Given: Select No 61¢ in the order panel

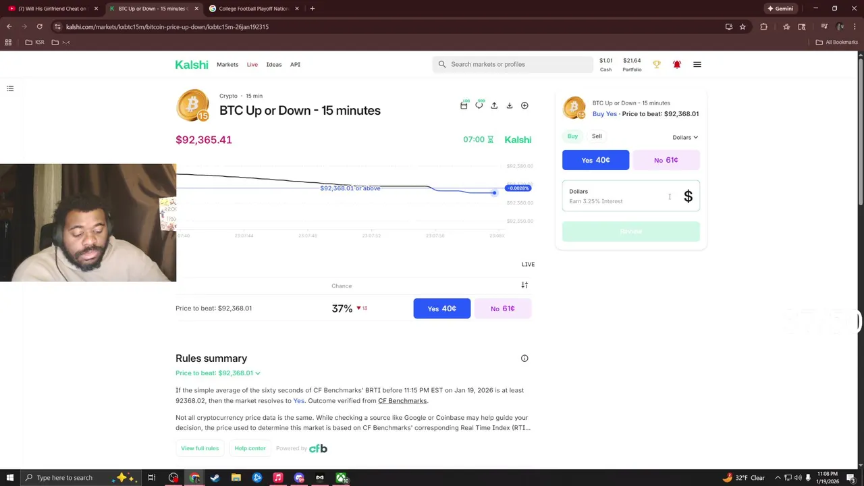Looking at the screenshot, I should [666, 160].
